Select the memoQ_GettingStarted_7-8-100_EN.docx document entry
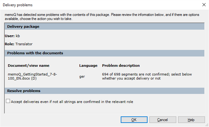Screen dimensions: 209x127 [32, 76]
